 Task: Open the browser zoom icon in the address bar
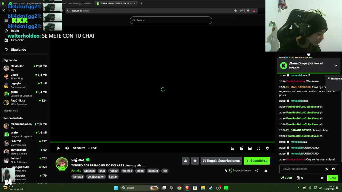[235, 11]
